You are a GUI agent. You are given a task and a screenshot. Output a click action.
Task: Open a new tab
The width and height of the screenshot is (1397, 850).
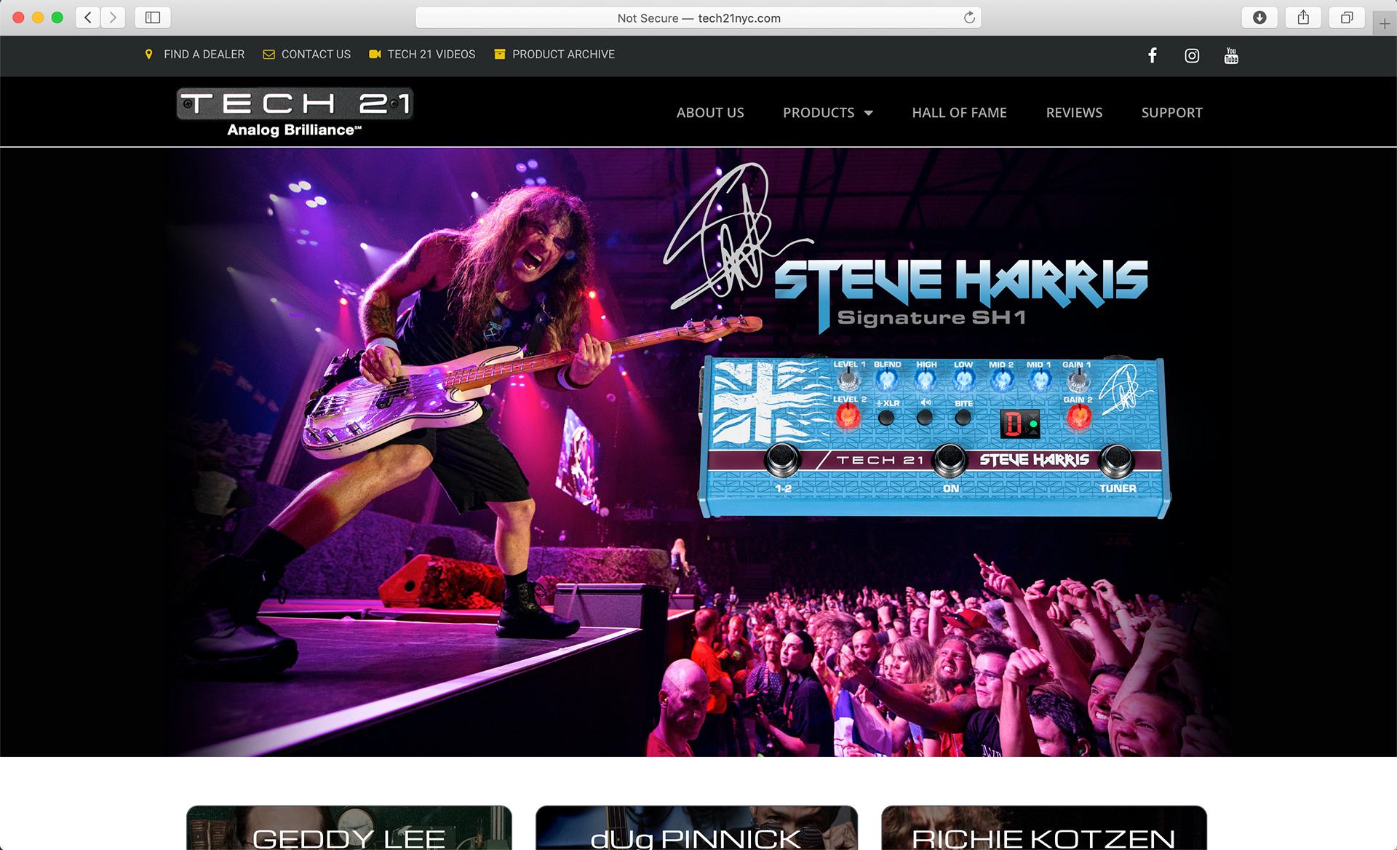pos(1385,23)
